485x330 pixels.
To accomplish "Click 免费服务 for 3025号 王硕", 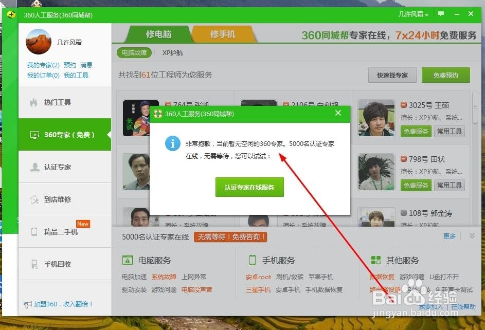I will click(416, 131).
